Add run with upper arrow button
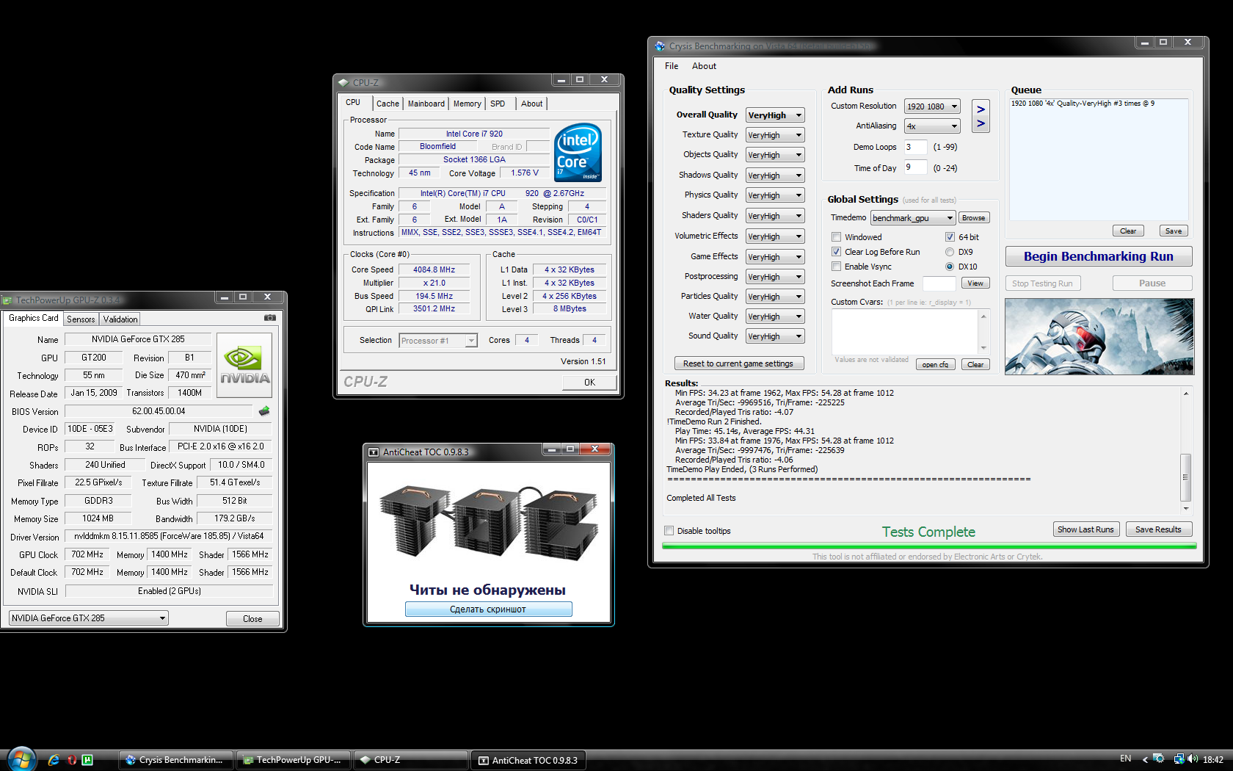Screen dimensions: 1233x771 coord(981,109)
